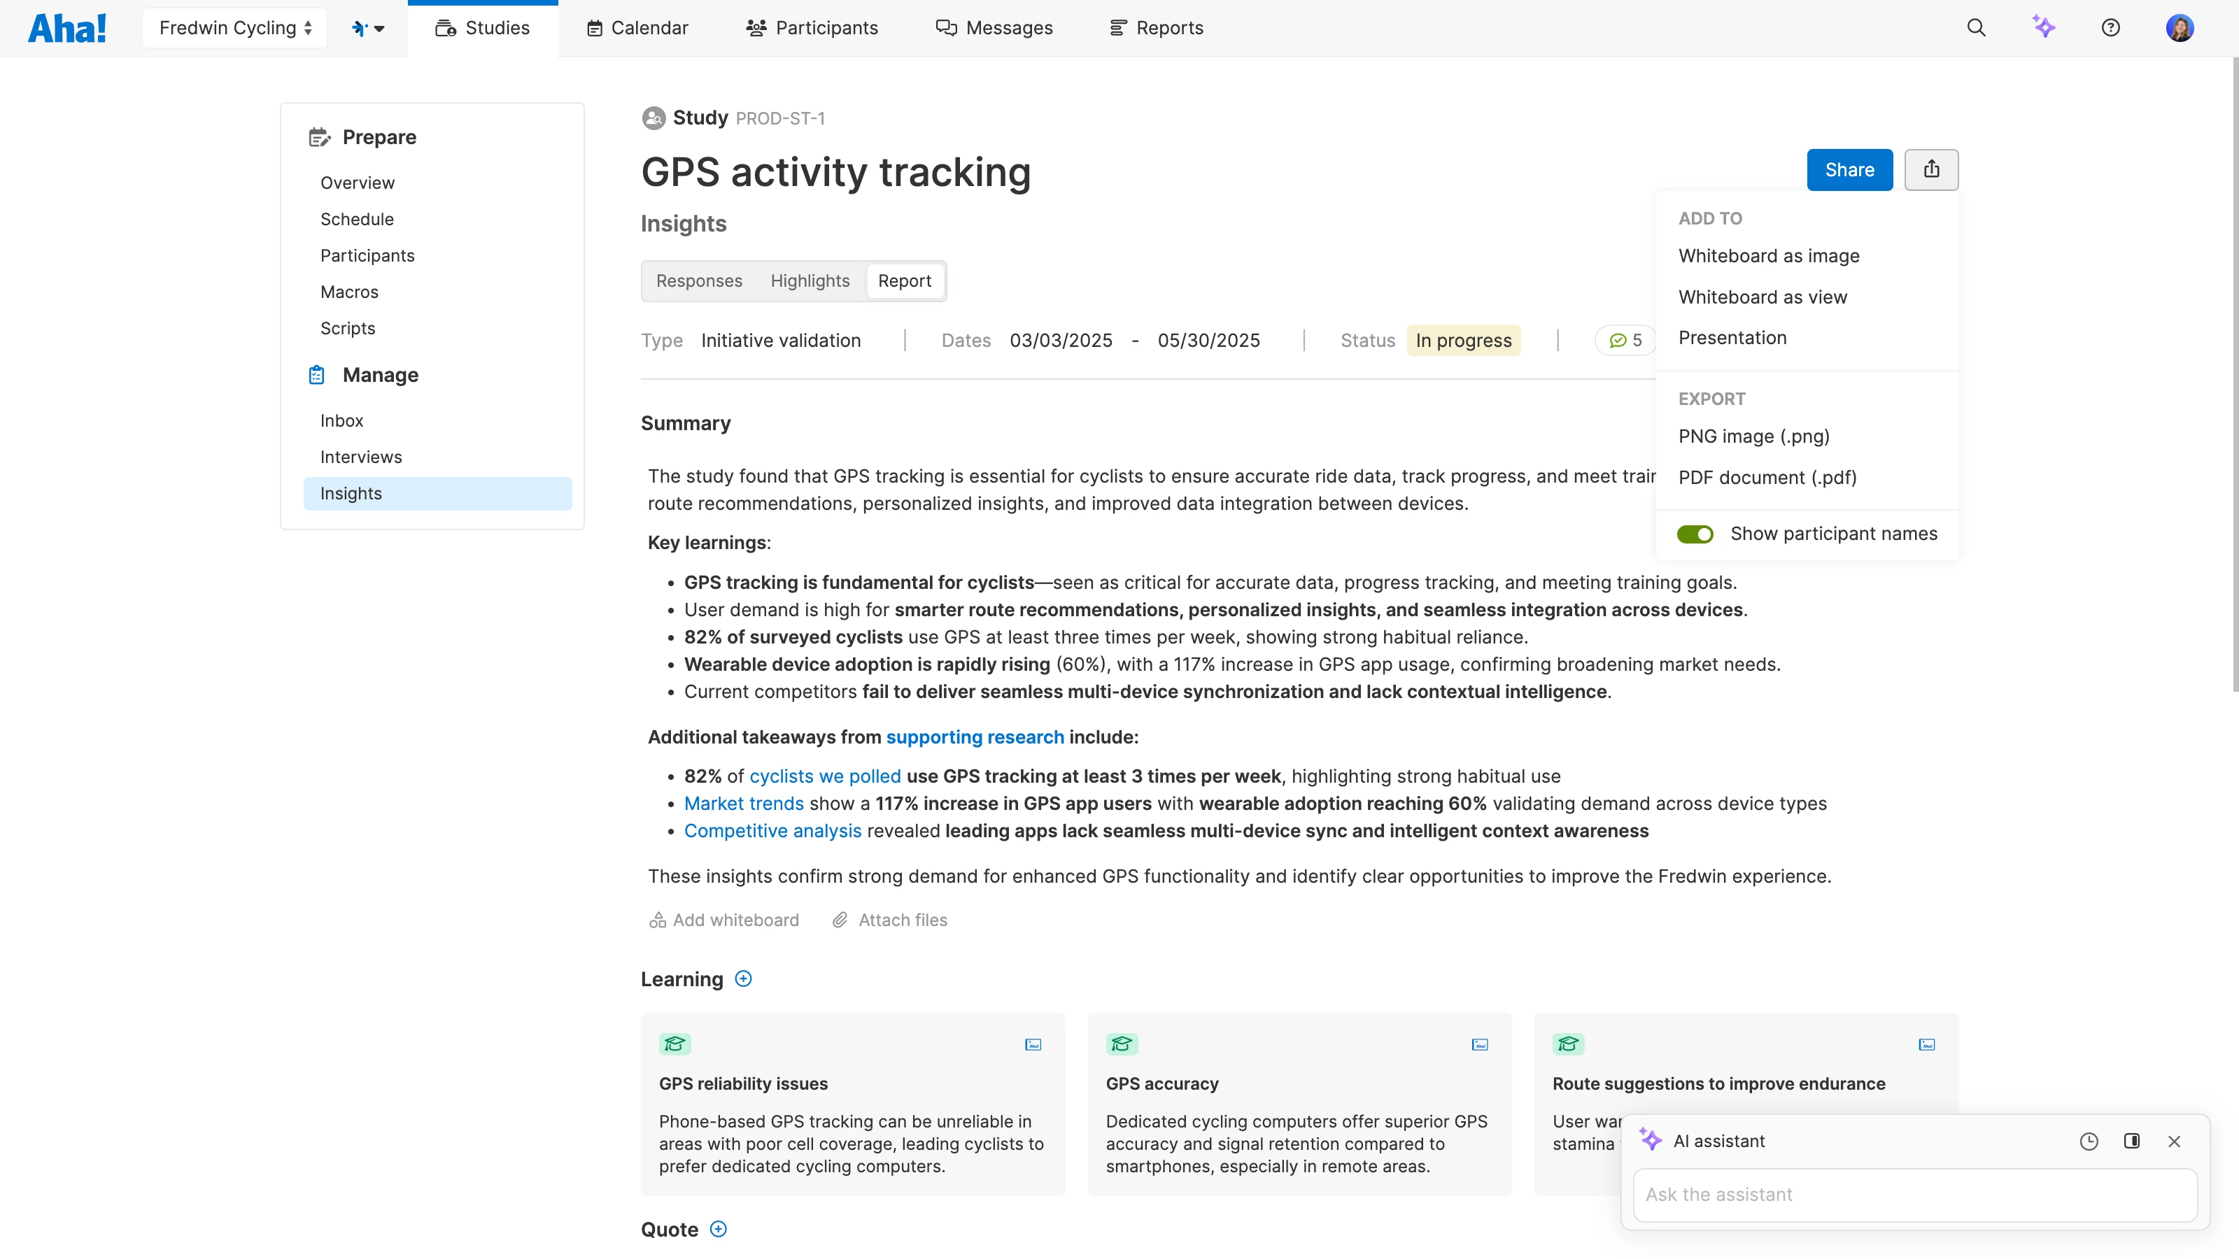Disable the Show participant names toggle
The image size is (2239, 1259).
pyautogui.click(x=1696, y=534)
